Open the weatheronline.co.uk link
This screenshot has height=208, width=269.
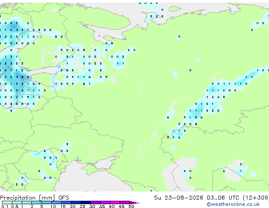(233, 204)
